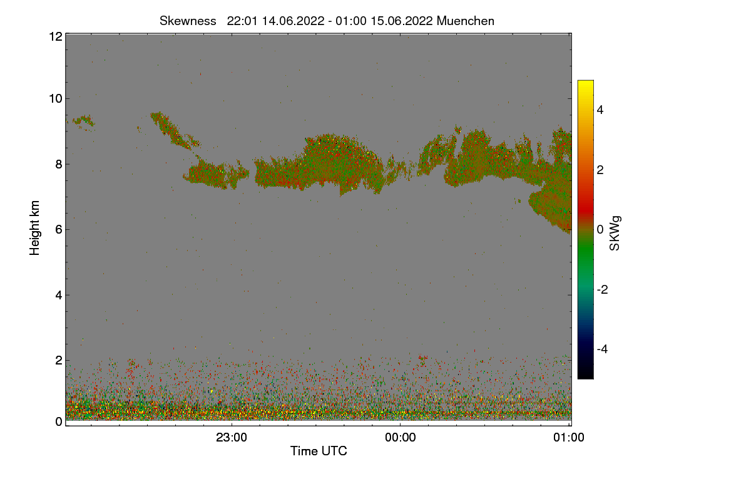The height and width of the screenshot is (501, 751).
Task: Click the height axis '2' tick label
Action: pos(59,360)
